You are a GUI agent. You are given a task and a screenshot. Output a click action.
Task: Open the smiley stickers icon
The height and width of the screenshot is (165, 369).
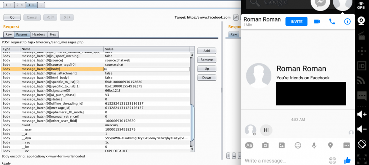pyautogui.click(x=298, y=145)
